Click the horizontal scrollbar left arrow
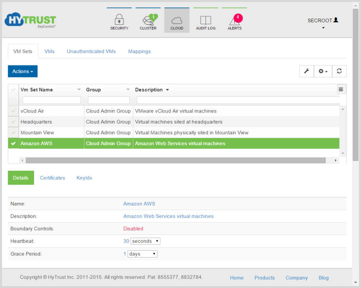The height and width of the screenshot is (288, 361). (22, 160)
